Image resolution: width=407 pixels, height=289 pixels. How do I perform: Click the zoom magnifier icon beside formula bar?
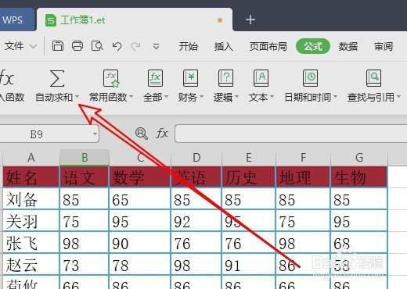point(142,134)
